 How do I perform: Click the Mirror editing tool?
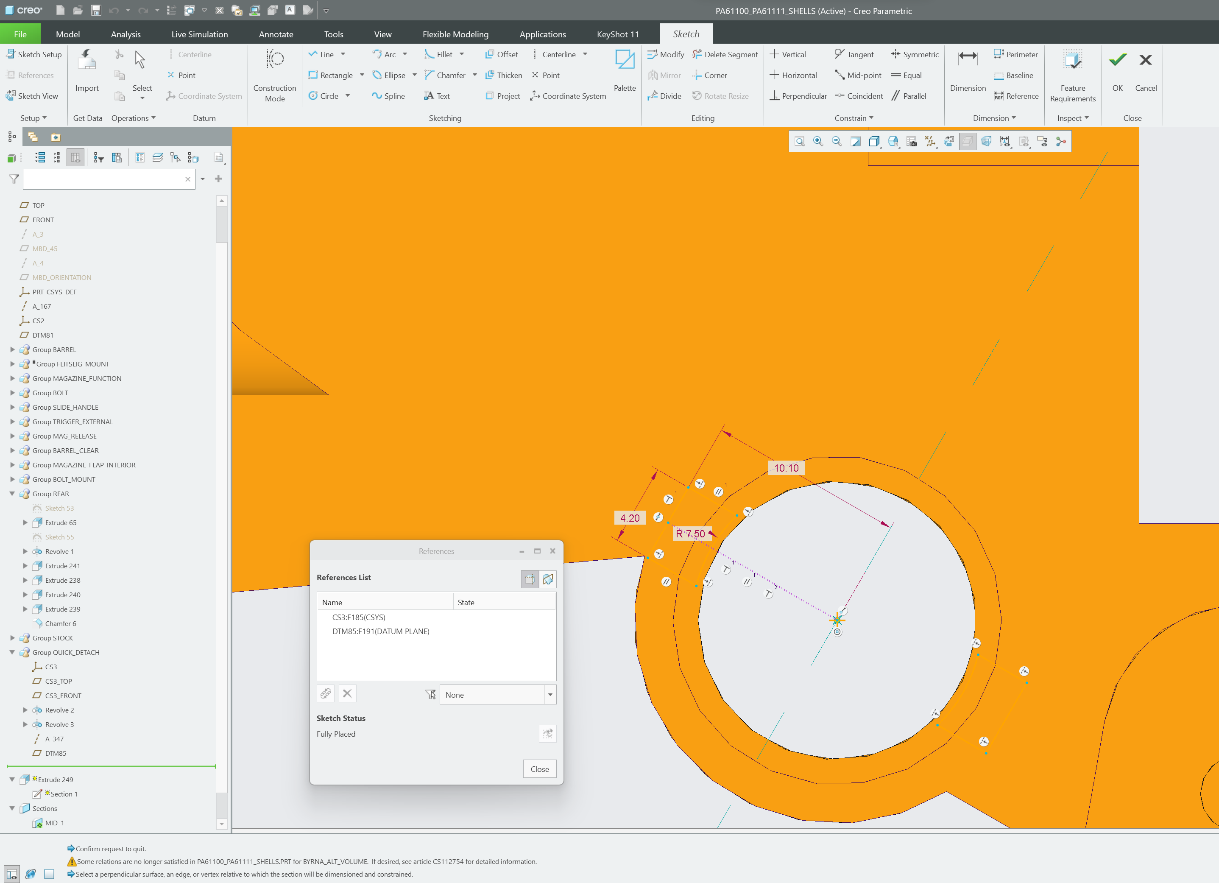coord(664,75)
